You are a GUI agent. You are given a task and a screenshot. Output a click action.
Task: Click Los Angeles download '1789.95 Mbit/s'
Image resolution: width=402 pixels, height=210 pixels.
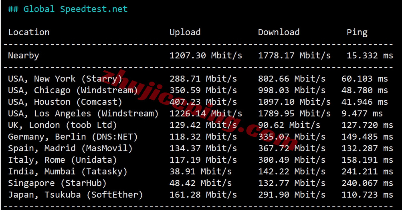294,114
